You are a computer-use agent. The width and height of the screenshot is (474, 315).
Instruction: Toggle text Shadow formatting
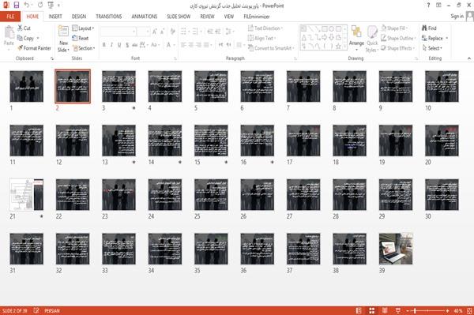(x=127, y=45)
